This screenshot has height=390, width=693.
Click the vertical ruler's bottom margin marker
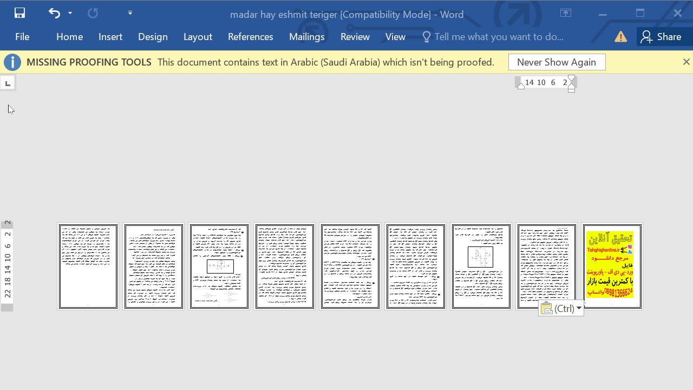tap(7, 308)
